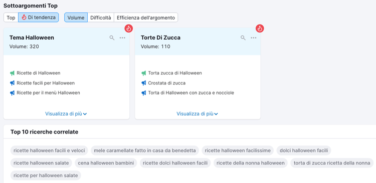376x183 pixels.
Task: Sort subtopics by Volume
Action: click(x=76, y=17)
